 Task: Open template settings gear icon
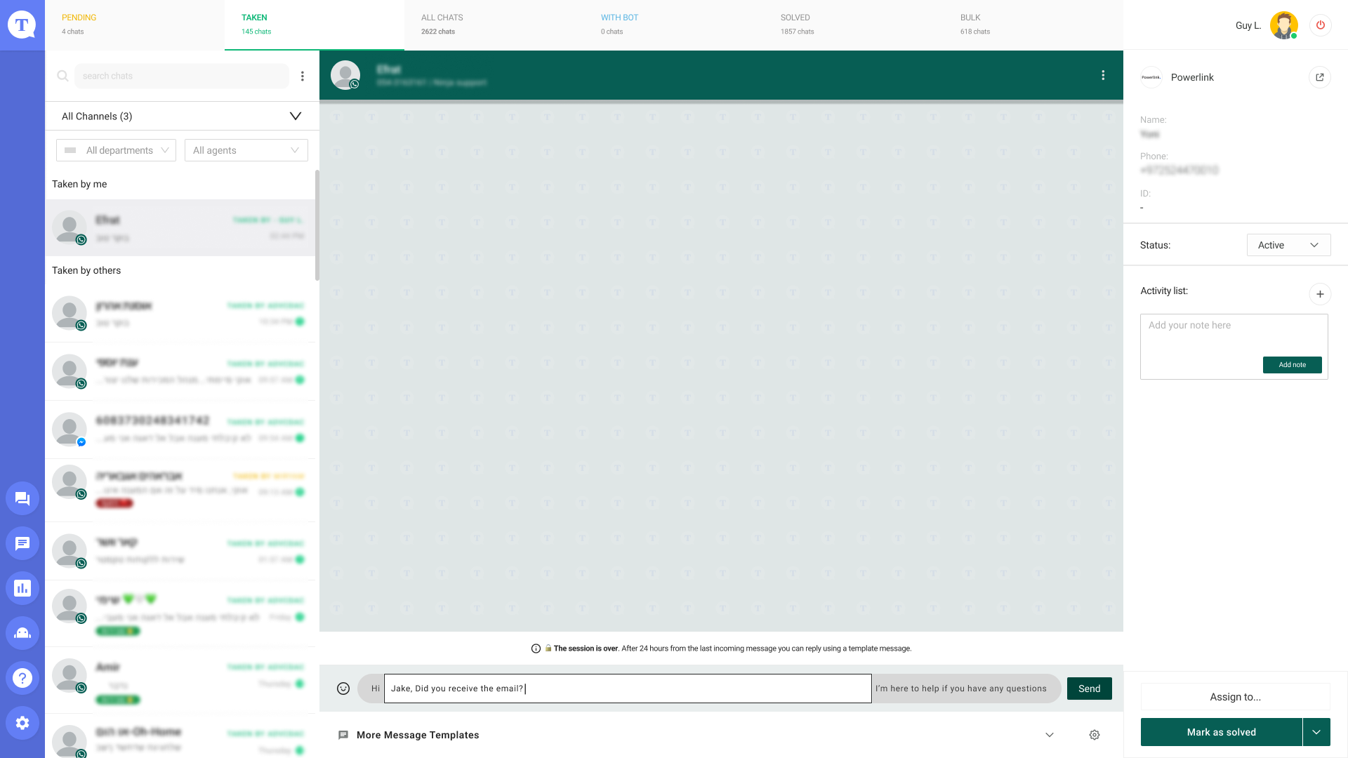pyautogui.click(x=1095, y=735)
